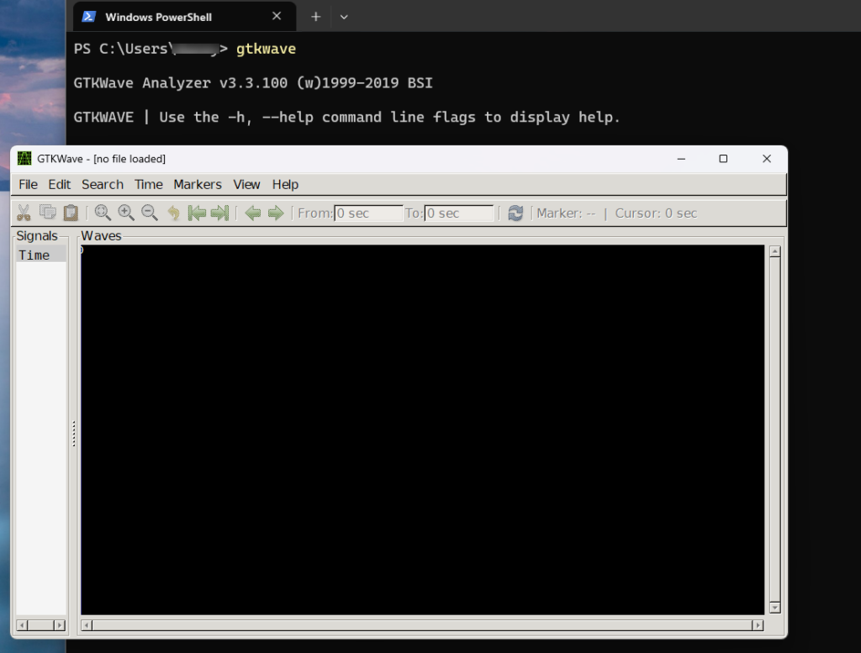Click the Waves horizontal scrollbar left arrow
Image resolution: width=861 pixels, height=653 pixels.
[x=87, y=625]
